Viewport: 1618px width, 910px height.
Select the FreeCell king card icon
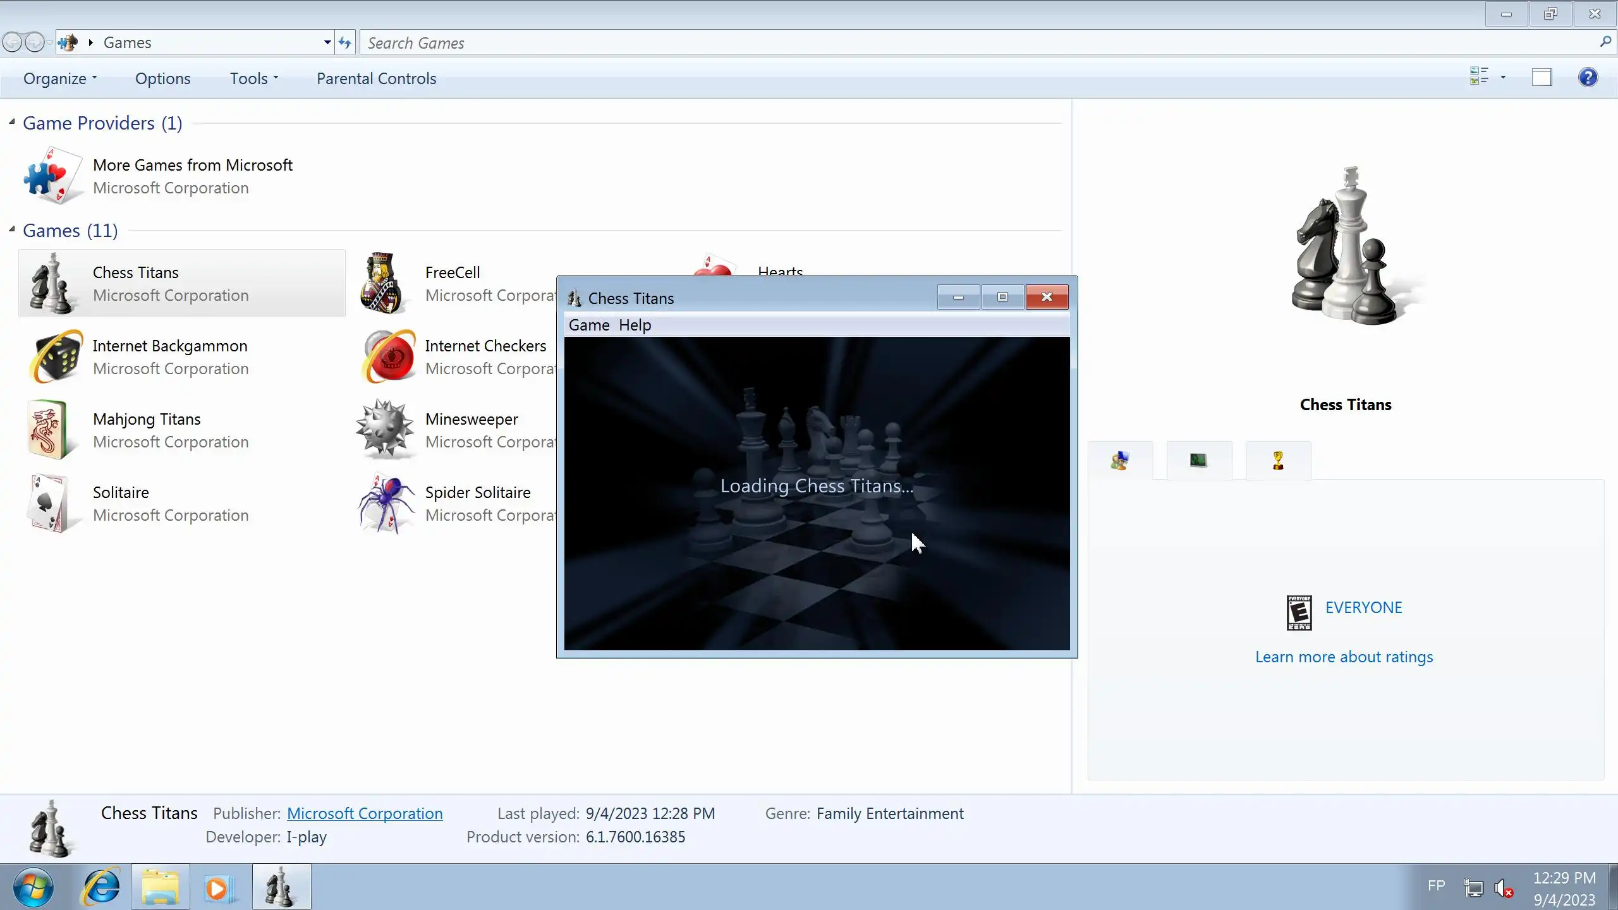[382, 283]
